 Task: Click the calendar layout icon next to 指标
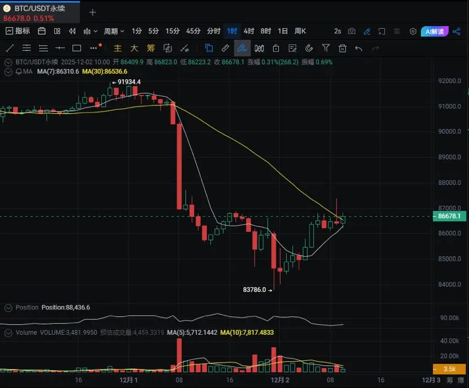coord(41,31)
